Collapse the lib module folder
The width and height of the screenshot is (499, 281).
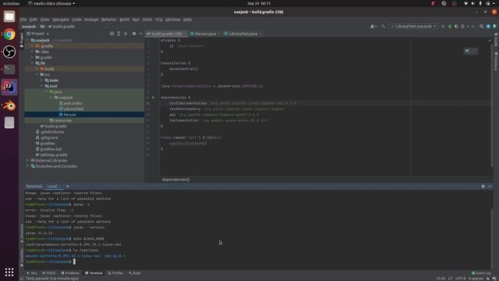[32, 63]
